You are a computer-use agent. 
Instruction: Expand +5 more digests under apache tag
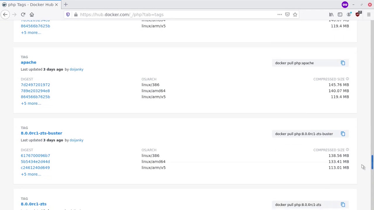click(31, 103)
